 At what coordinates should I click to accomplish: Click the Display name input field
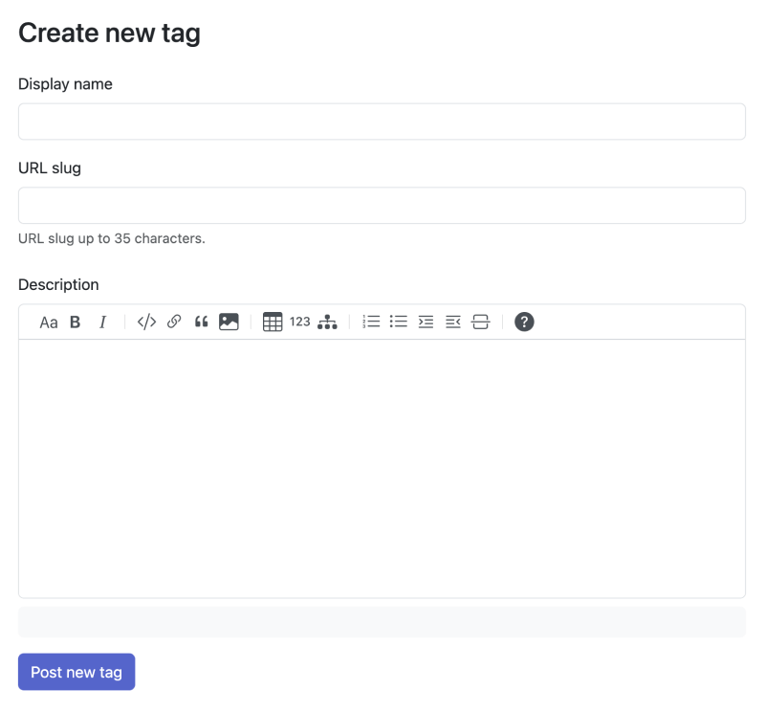382,122
